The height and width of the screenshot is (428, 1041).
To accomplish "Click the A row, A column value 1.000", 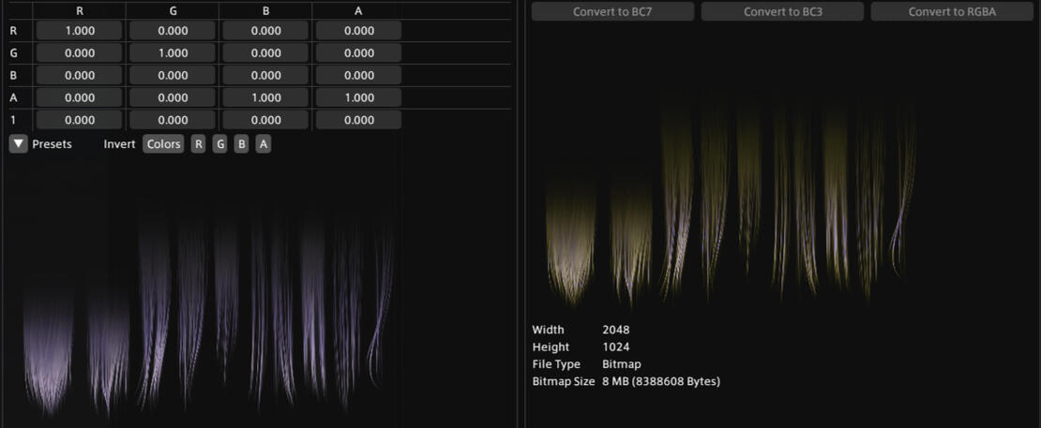I will coord(358,97).
